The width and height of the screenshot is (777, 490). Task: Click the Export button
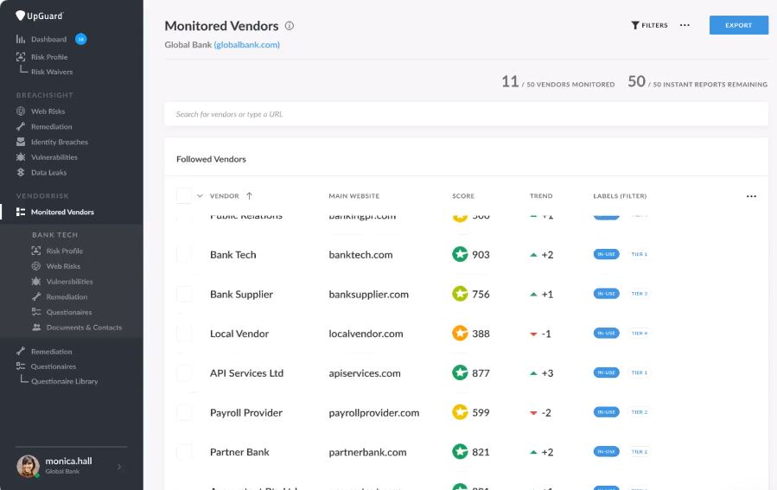click(739, 25)
